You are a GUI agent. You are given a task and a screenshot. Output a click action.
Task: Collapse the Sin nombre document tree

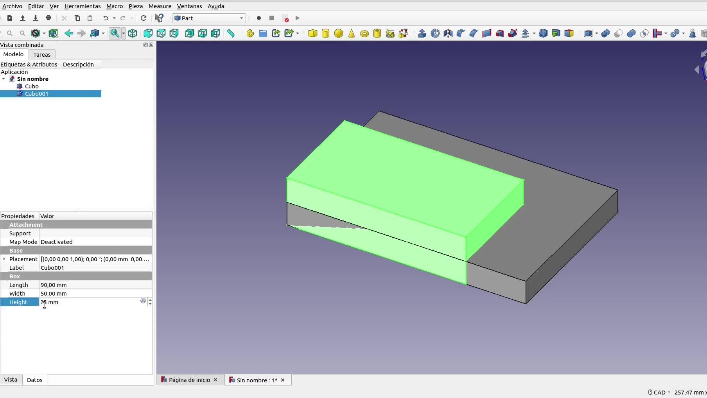point(4,79)
